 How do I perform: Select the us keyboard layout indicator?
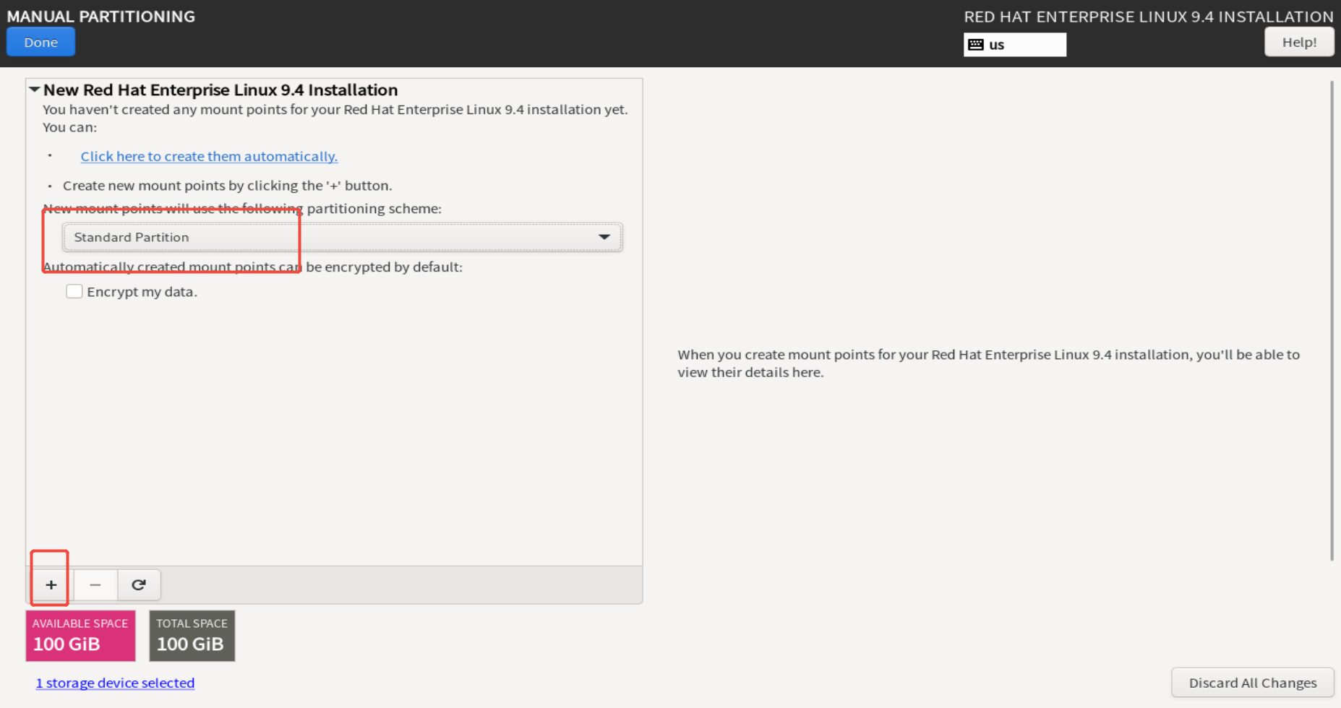click(1015, 45)
